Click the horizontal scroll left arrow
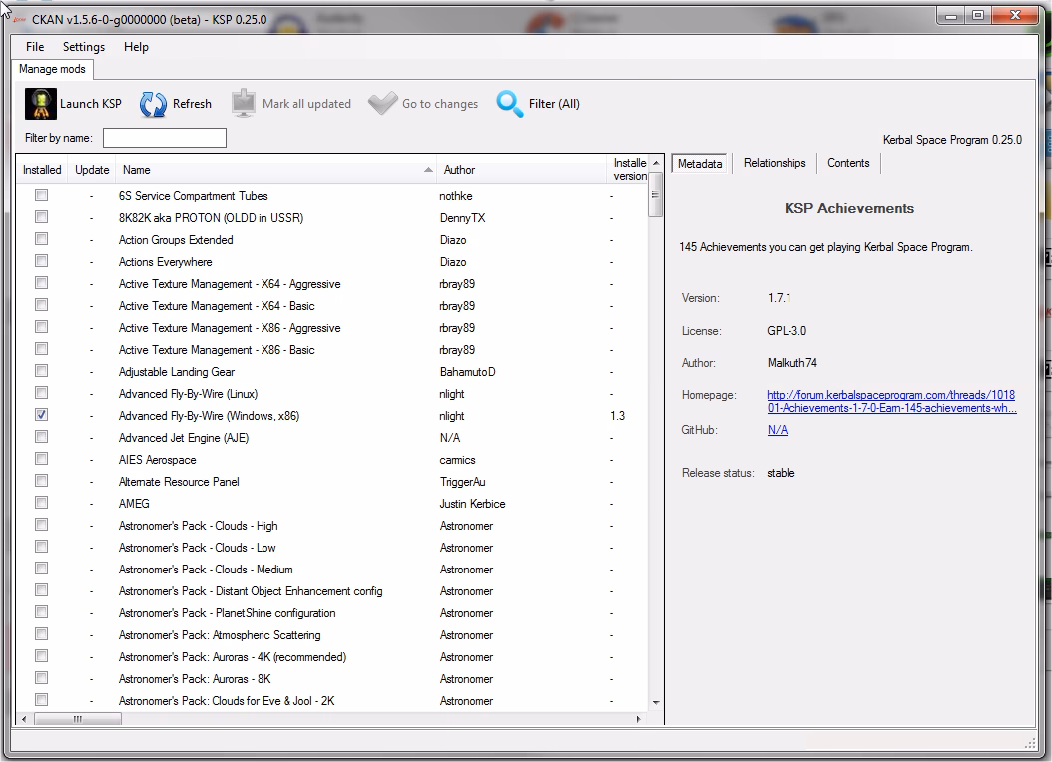1052x762 pixels. coord(24,719)
